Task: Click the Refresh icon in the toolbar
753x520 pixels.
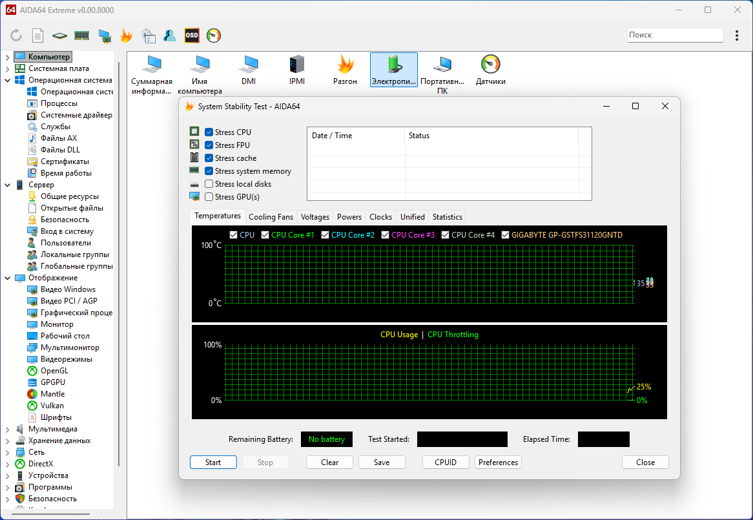Action: (16, 36)
